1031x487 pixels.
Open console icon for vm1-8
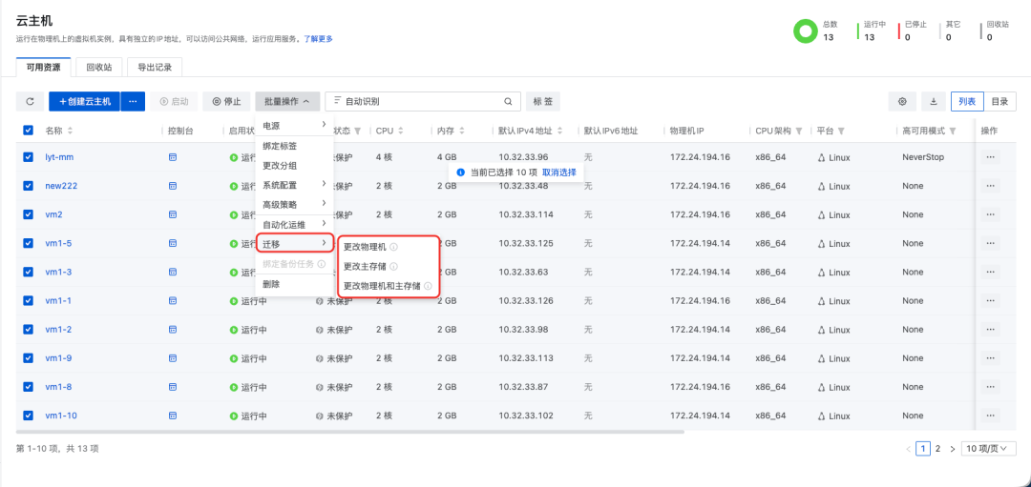pyautogui.click(x=172, y=387)
